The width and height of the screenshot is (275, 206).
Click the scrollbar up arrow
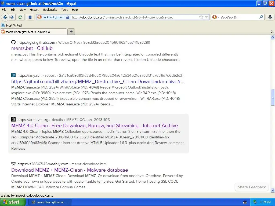coord(273,37)
